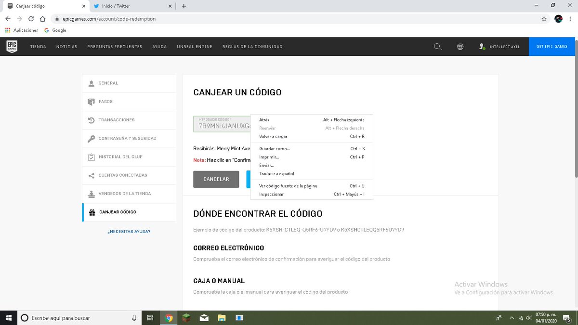Screen dimensions: 578x325
Task: Click the volume icon in system tray
Action: click(529, 318)
